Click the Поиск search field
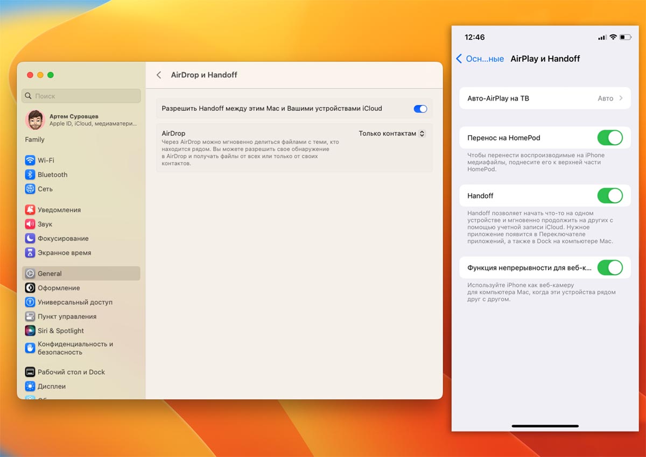 [x=81, y=96]
